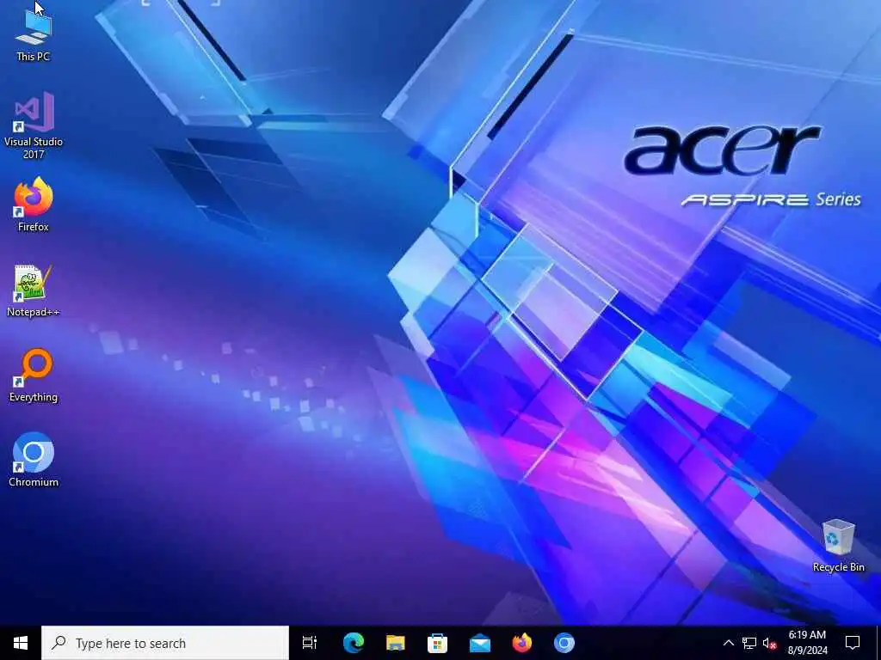Open the network status tray icon
The width and height of the screenshot is (881, 660).
click(x=749, y=643)
